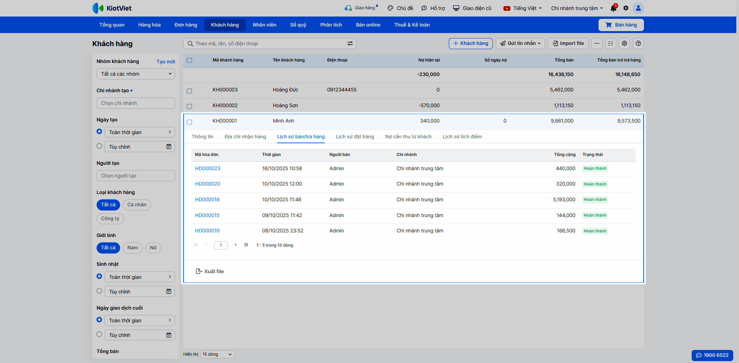Open the user account avatar icon
This screenshot has width=739, height=363.
[x=638, y=8]
